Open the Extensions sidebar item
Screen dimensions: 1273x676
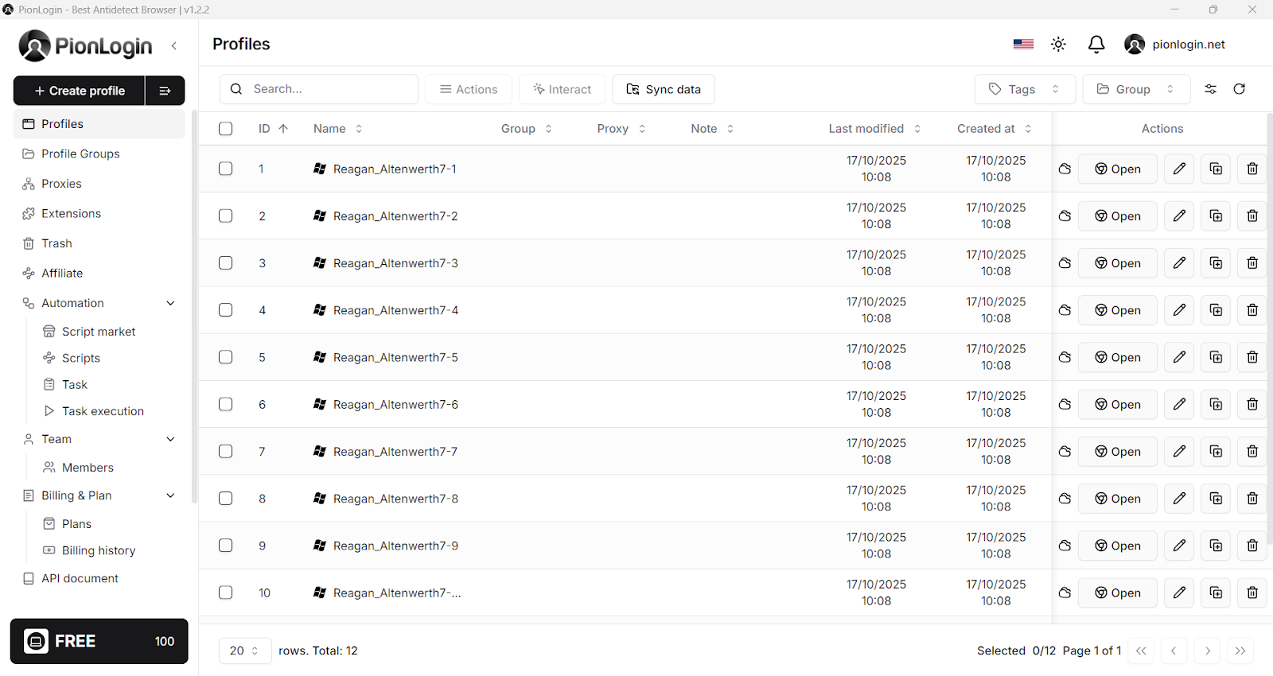pos(71,214)
